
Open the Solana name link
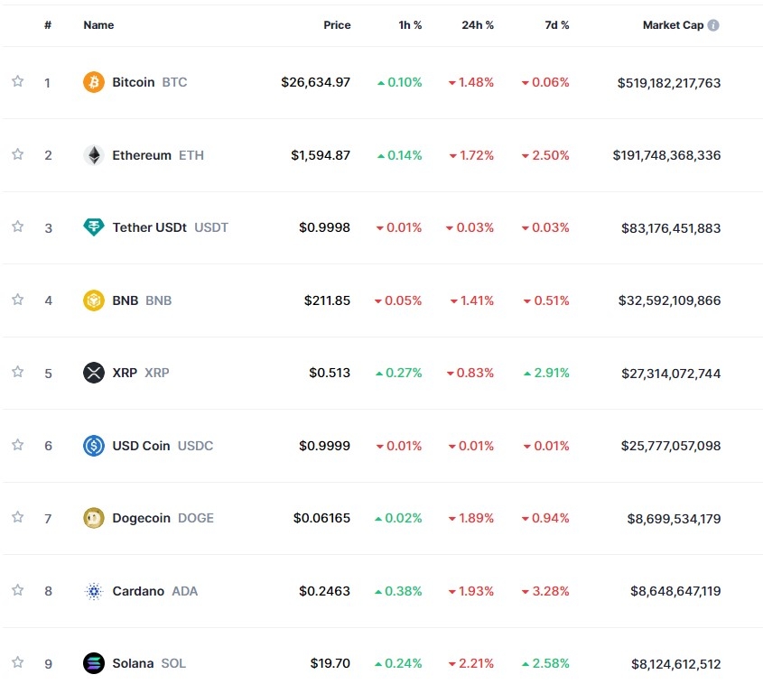point(133,663)
